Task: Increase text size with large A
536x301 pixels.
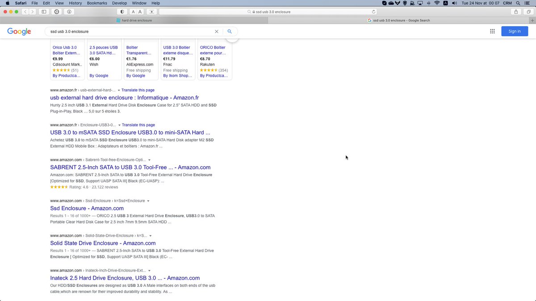Action: 140,12
